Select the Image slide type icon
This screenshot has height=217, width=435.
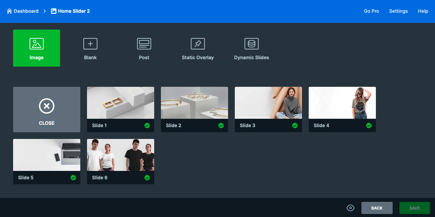click(37, 44)
